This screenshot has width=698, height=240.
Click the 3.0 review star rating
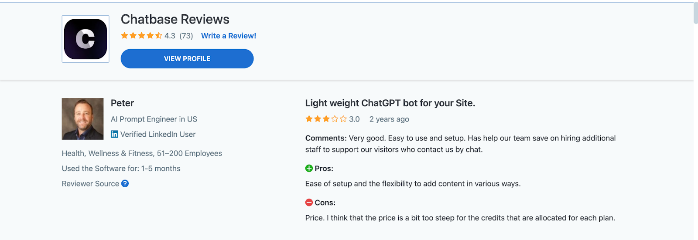[326, 119]
